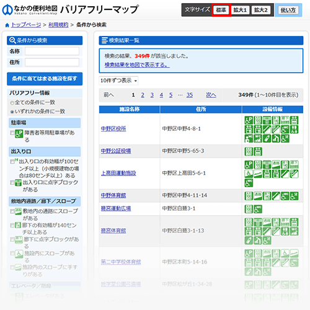The image size is (310, 310).
Task: Go to results page 5
Action: (170, 95)
